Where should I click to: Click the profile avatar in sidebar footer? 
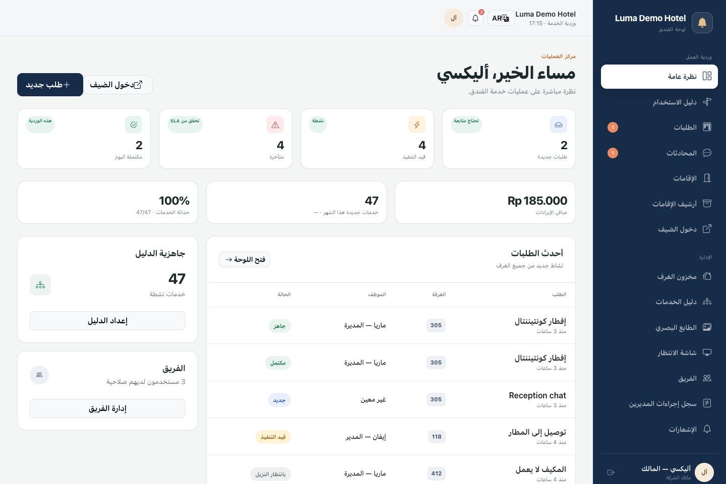(x=704, y=472)
